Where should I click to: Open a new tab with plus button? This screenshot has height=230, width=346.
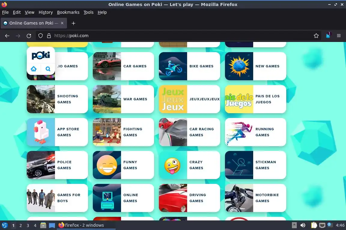point(74,23)
